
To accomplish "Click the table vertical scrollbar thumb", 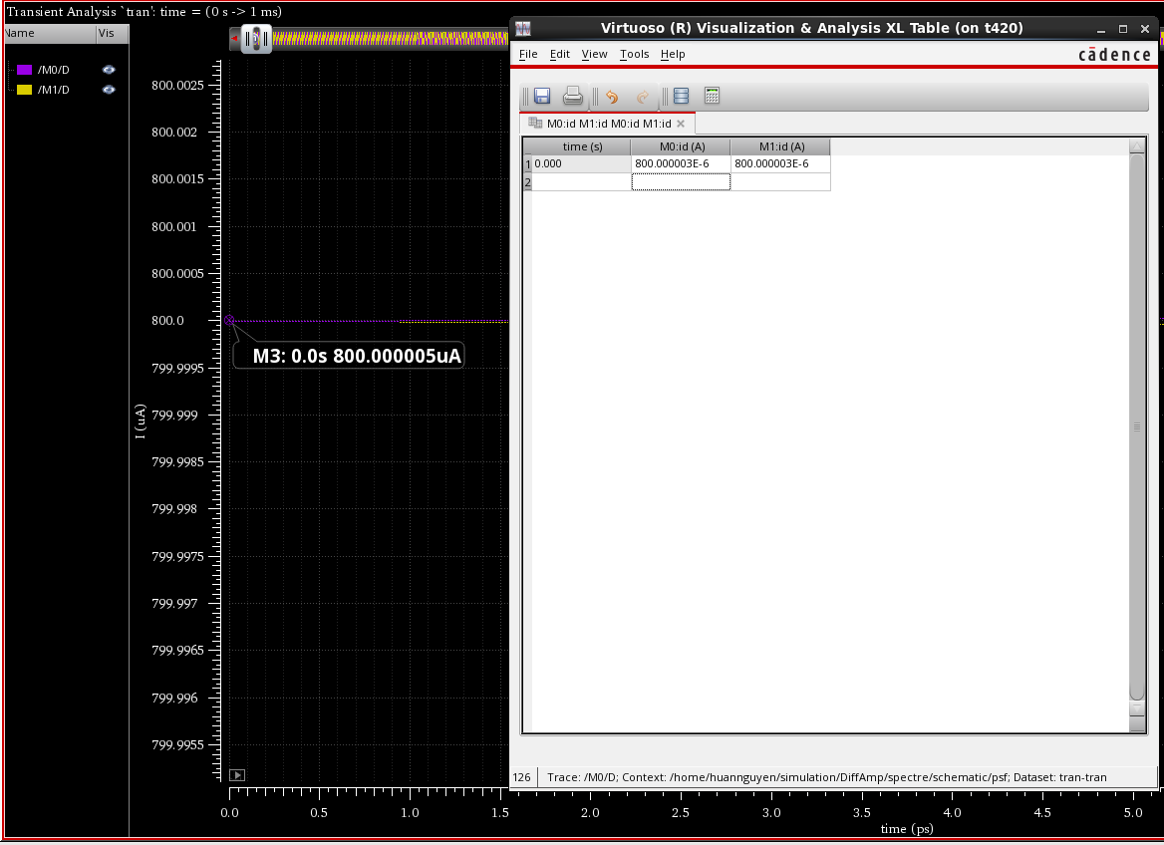I will tap(1136, 426).
